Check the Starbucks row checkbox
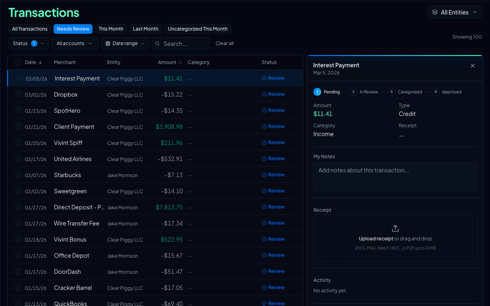 [19, 175]
